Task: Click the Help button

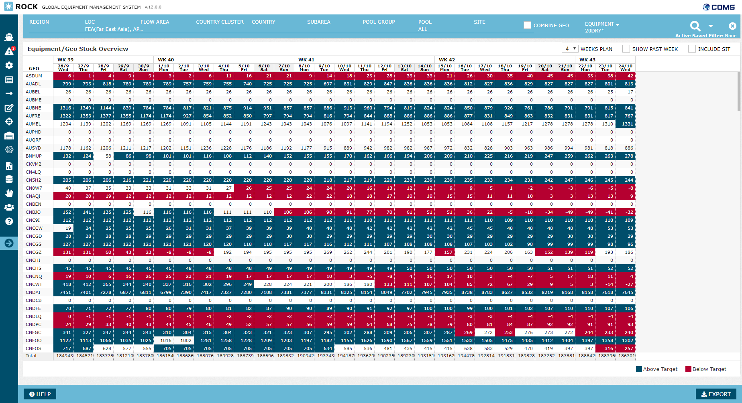Action: click(x=40, y=394)
